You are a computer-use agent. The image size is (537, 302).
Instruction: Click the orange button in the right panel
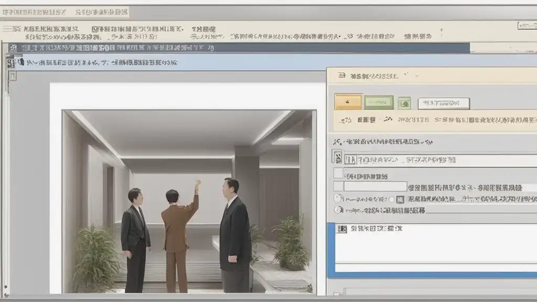[348, 102]
